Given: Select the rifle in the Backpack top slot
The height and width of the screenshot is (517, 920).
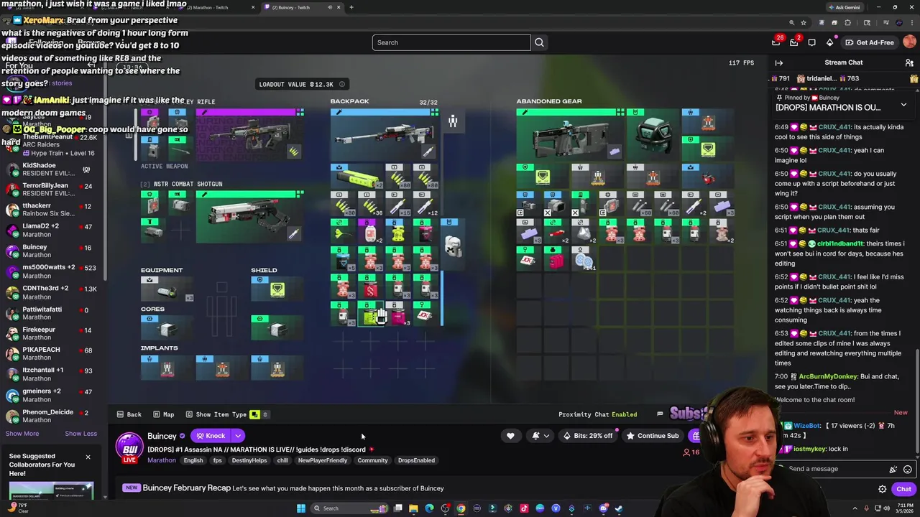Looking at the screenshot, I should tap(385, 134).
